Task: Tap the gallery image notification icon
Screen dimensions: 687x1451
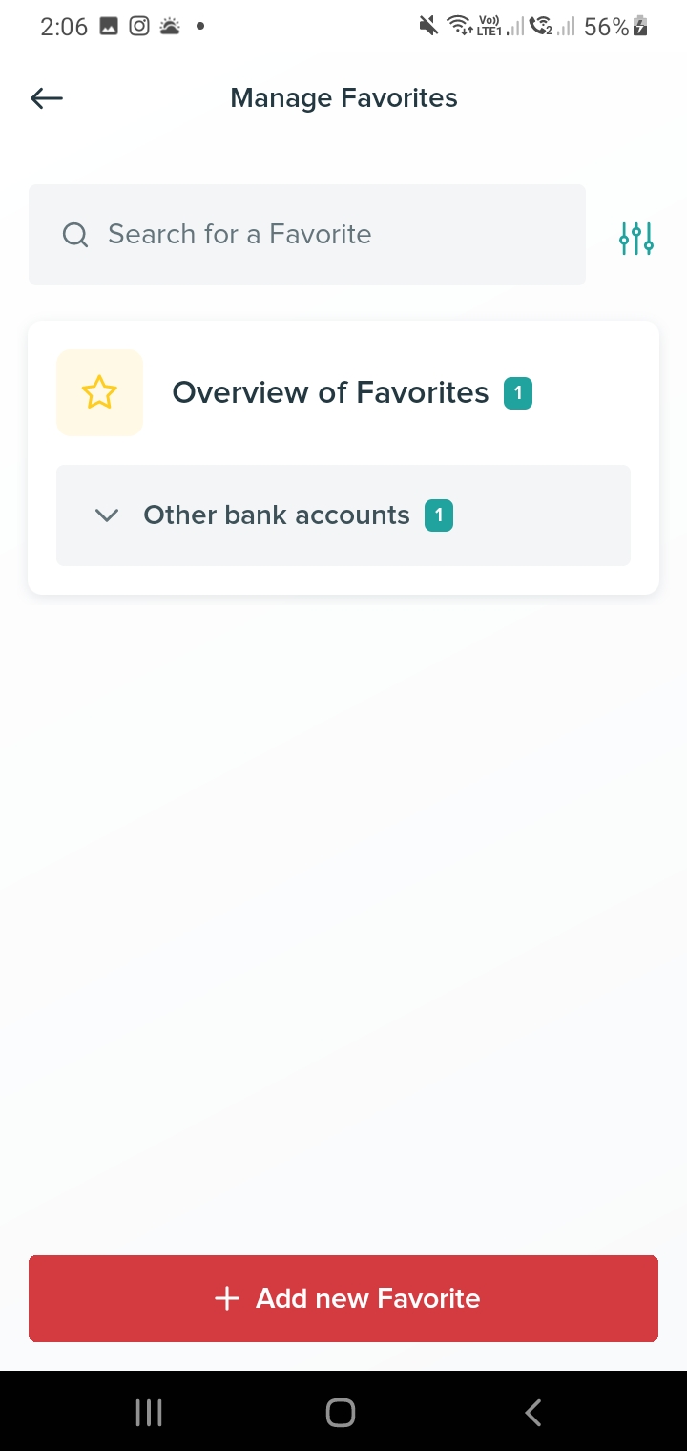Action: pos(109,27)
